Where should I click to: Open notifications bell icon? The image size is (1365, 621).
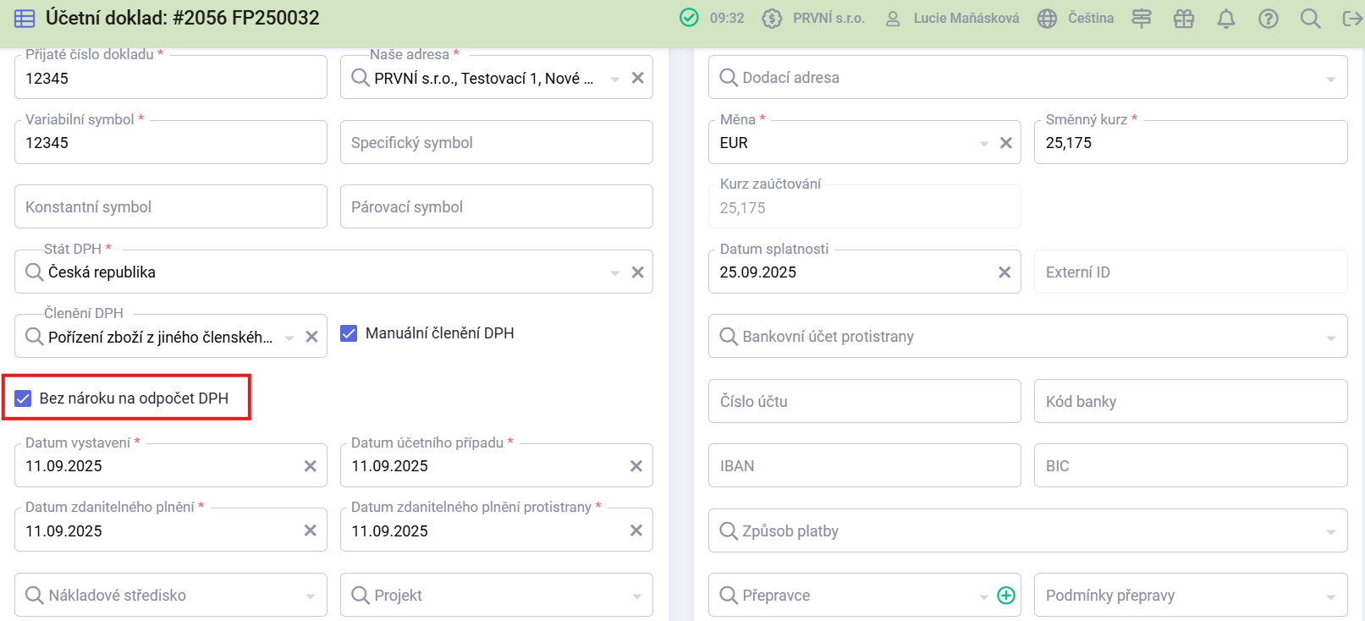coord(1225,19)
